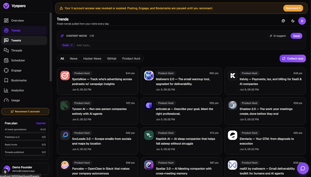Open the D user avatar menu
Screen dimensions: 311x177
point(302,21)
